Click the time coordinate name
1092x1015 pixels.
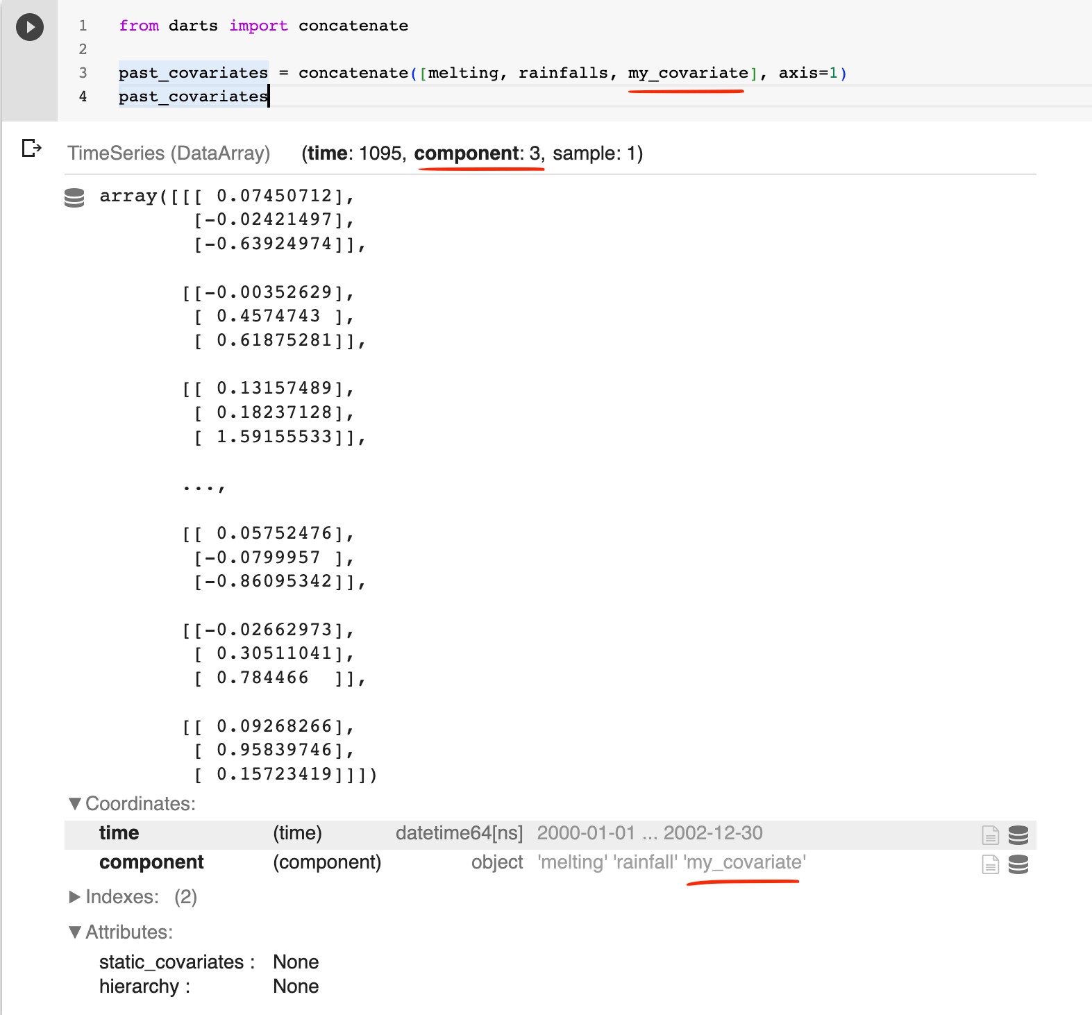(119, 833)
